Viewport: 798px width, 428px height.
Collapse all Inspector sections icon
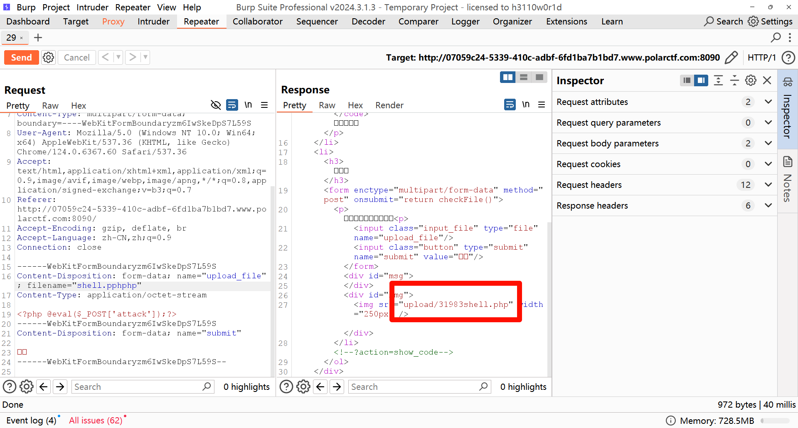(x=734, y=80)
